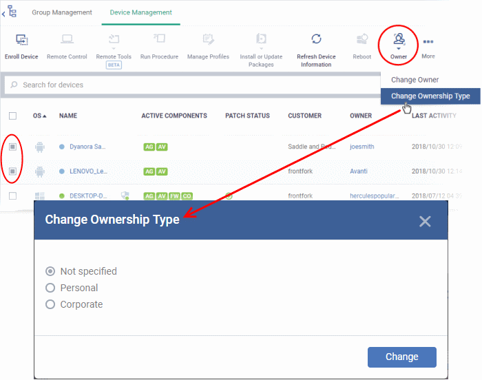The height and width of the screenshot is (380, 482).
Task: Click AG badge in LENOVO row
Action: click(149, 171)
